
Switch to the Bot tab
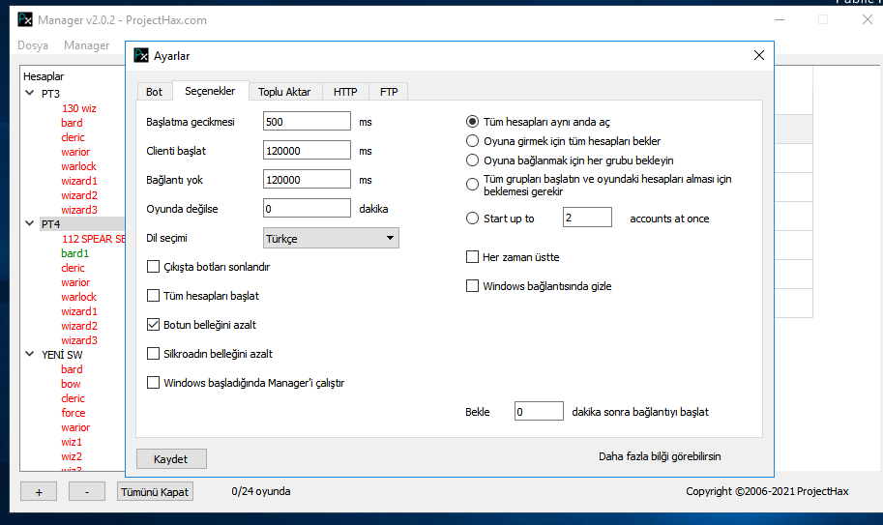[154, 92]
